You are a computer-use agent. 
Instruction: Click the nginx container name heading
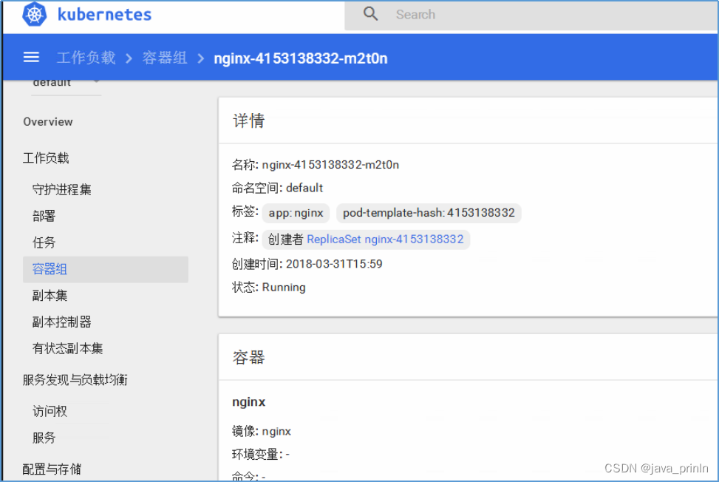coord(249,401)
